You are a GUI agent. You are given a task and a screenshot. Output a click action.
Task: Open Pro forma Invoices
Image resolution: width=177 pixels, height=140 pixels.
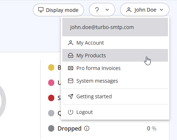tap(115, 68)
